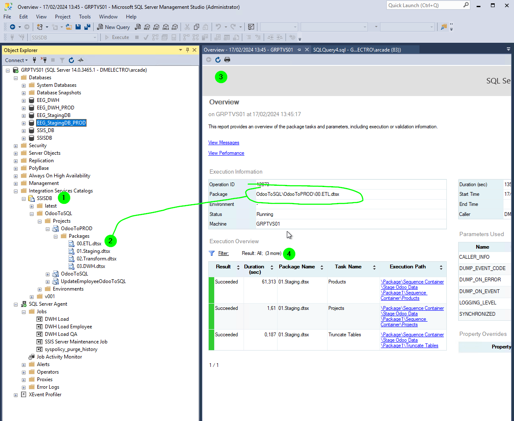Click the MDX query icon

[x=147, y=27]
